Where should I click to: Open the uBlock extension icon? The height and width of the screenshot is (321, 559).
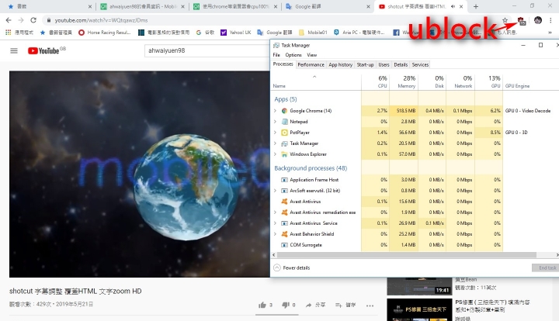pyautogui.click(x=521, y=21)
